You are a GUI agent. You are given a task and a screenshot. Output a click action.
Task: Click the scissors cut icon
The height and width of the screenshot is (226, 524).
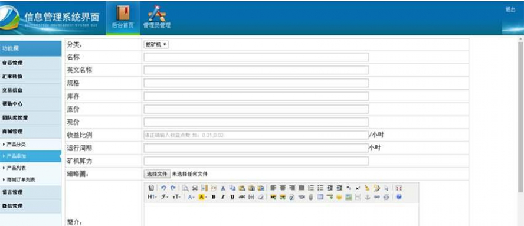coord(223,188)
